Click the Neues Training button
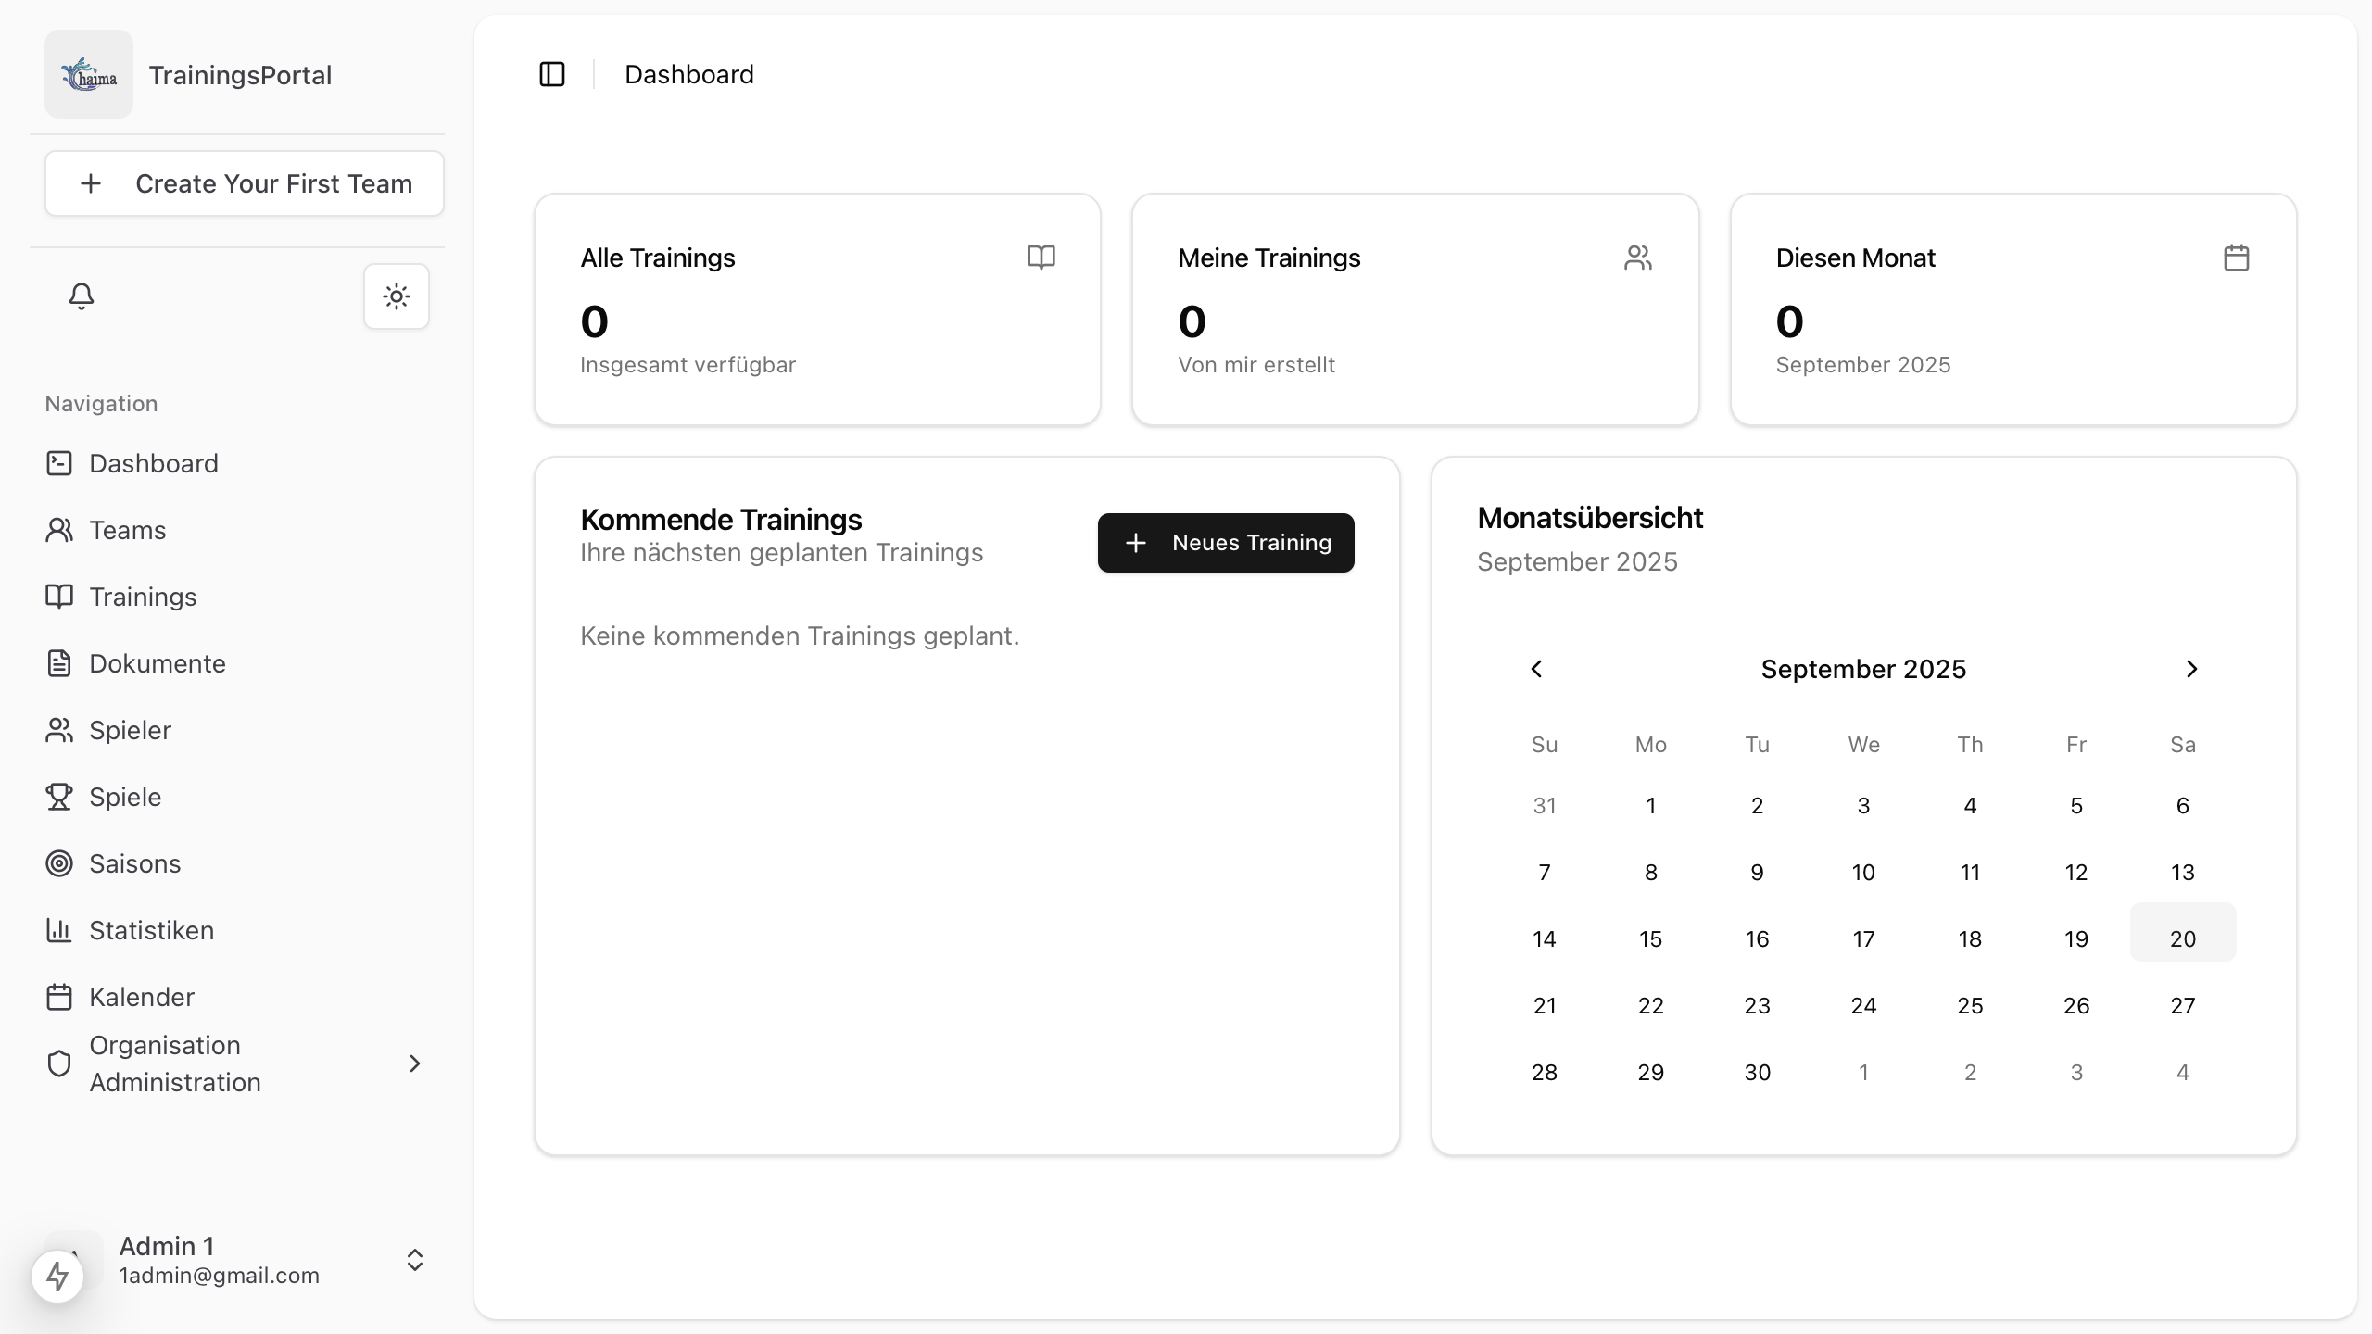Viewport: 2372px width, 1334px height. coord(1226,543)
